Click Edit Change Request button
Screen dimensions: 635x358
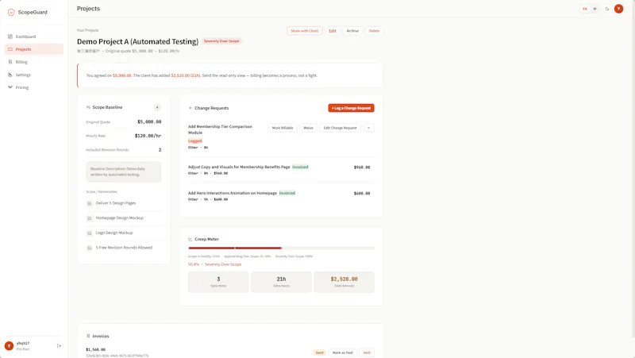tap(341, 128)
